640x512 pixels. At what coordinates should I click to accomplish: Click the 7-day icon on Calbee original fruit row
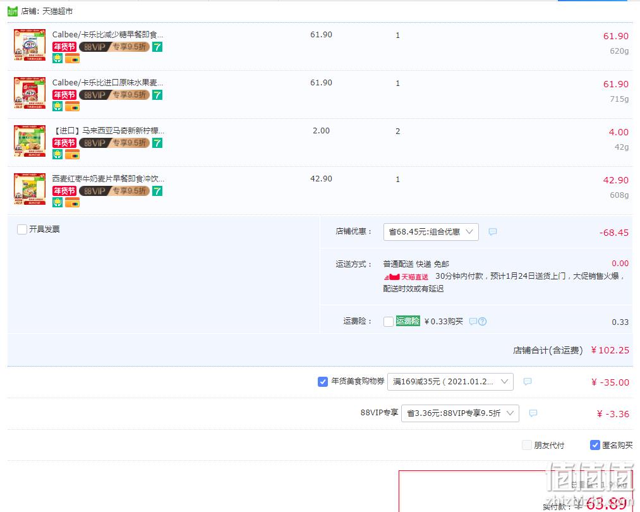pos(157,95)
